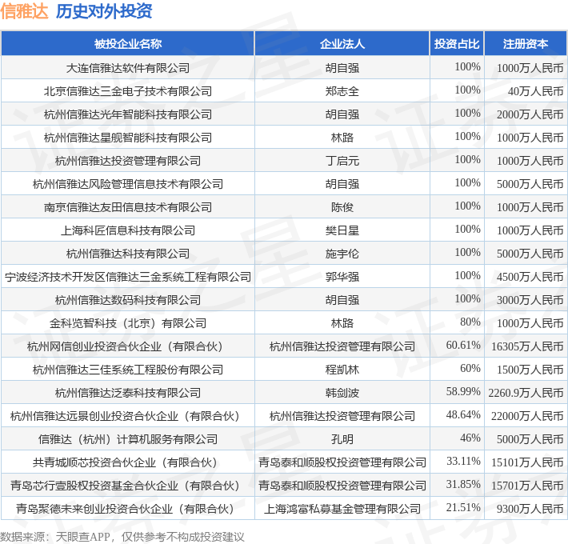568x544 pixels.
Task: Click legal person 丁启元
Action: pos(342,161)
